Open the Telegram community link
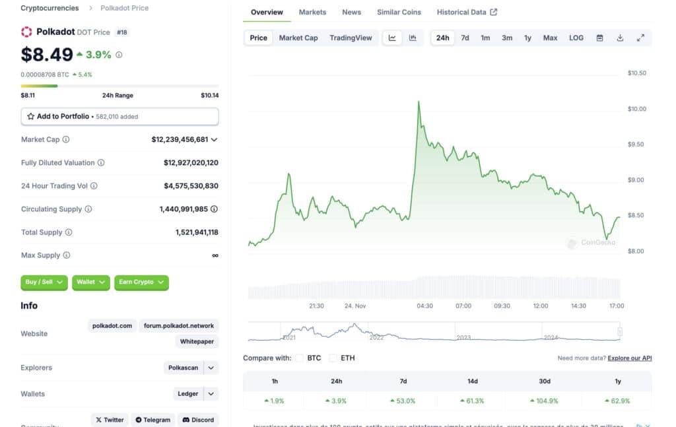Image resolution: width=676 pixels, height=427 pixels. pos(153,420)
